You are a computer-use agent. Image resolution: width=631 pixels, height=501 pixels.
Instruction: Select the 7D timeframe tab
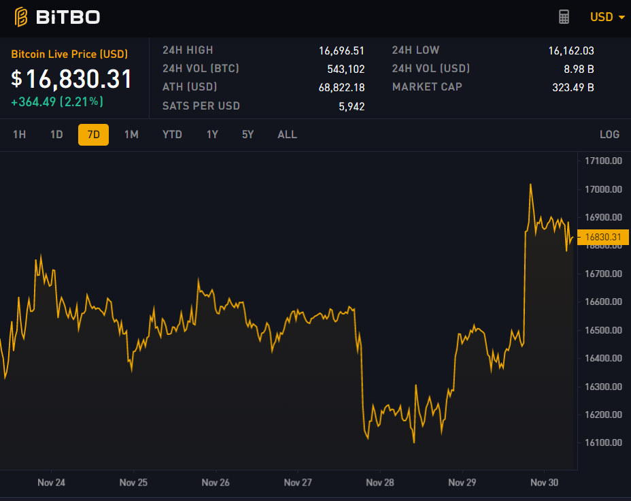93,135
